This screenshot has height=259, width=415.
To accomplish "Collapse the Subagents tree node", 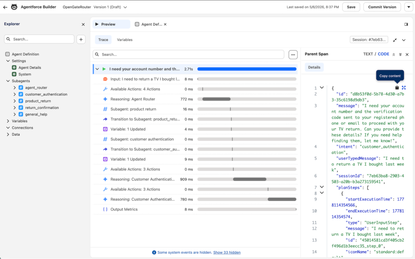I will [8, 81].
